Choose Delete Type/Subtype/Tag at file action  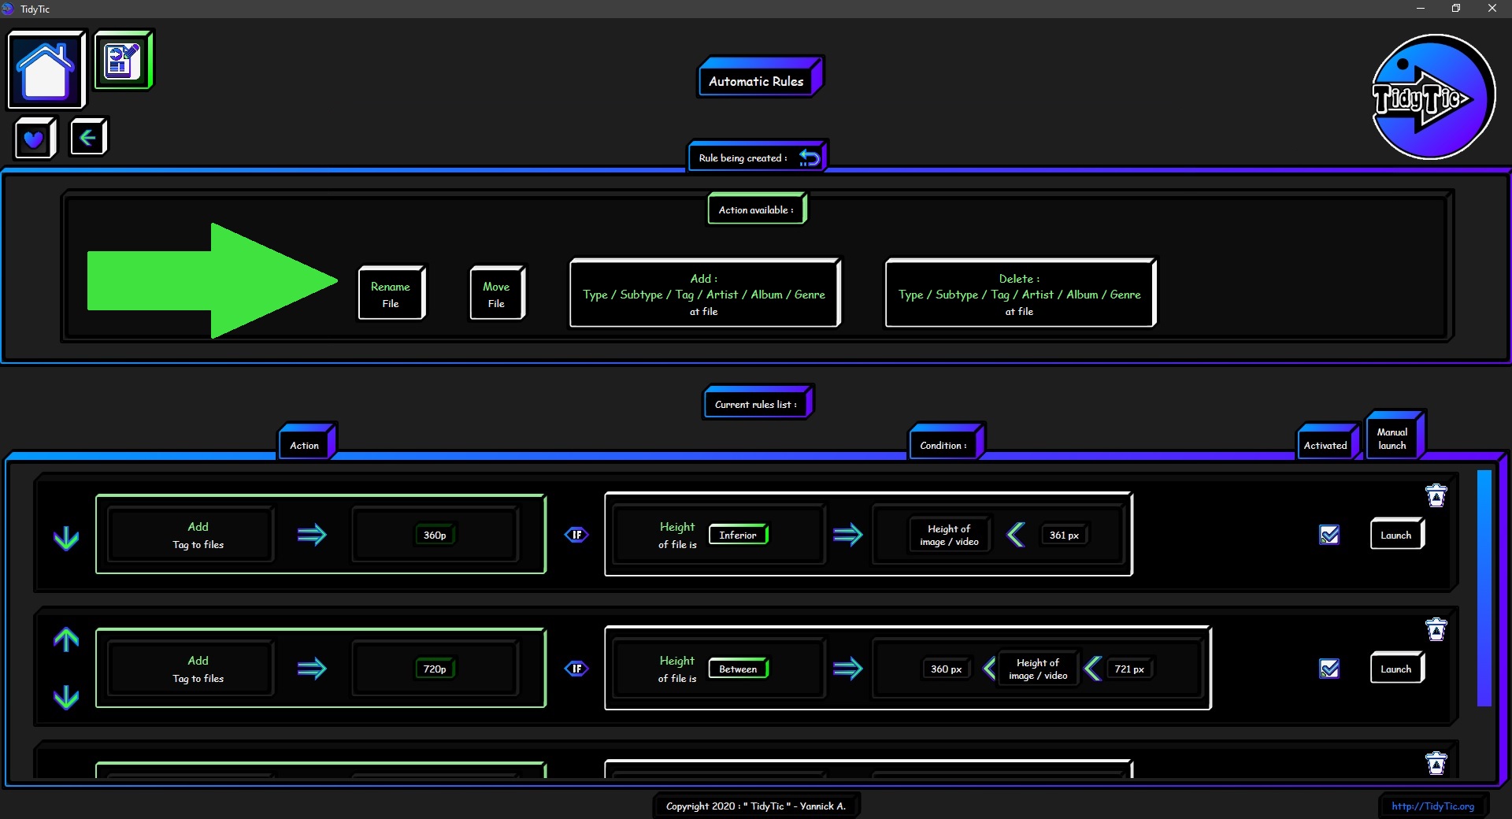click(1021, 293)
